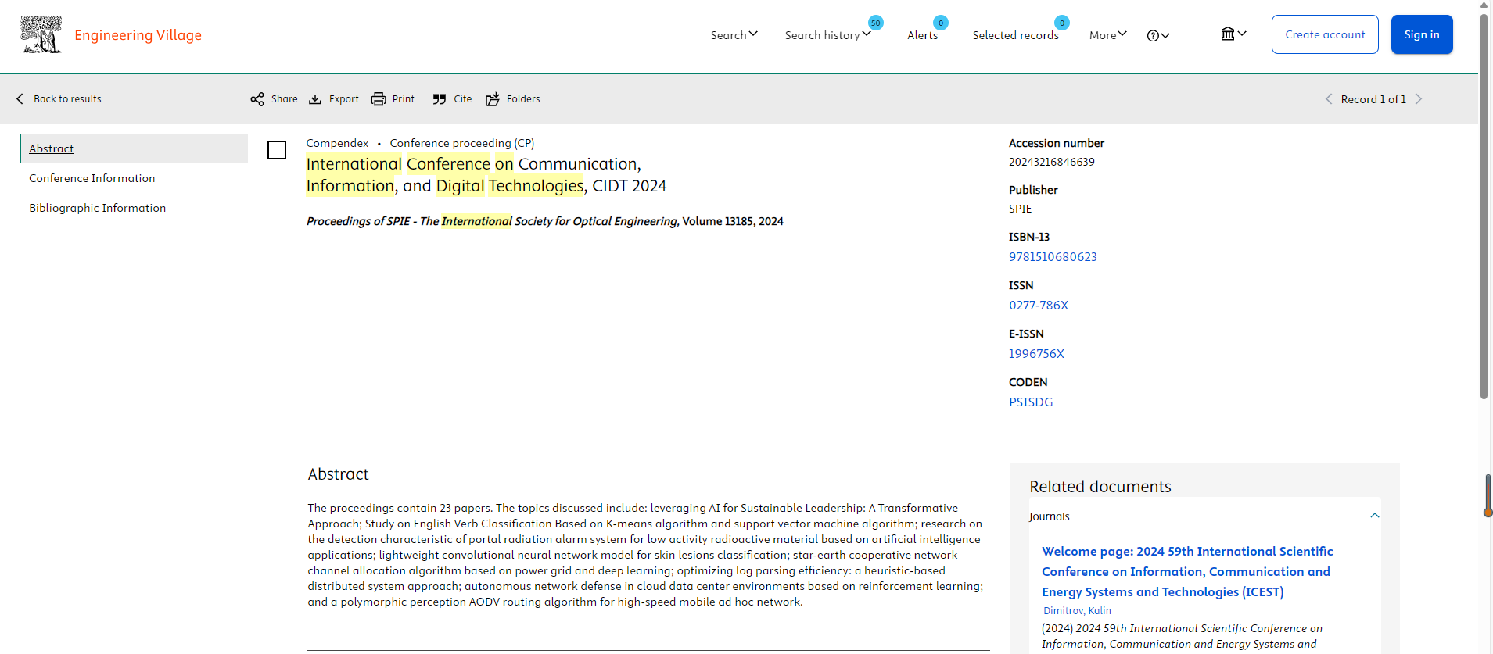The image size is (1493, 654).
Task: Open the ISBN-13 9781510680623 link
Action: [1053, 257]
